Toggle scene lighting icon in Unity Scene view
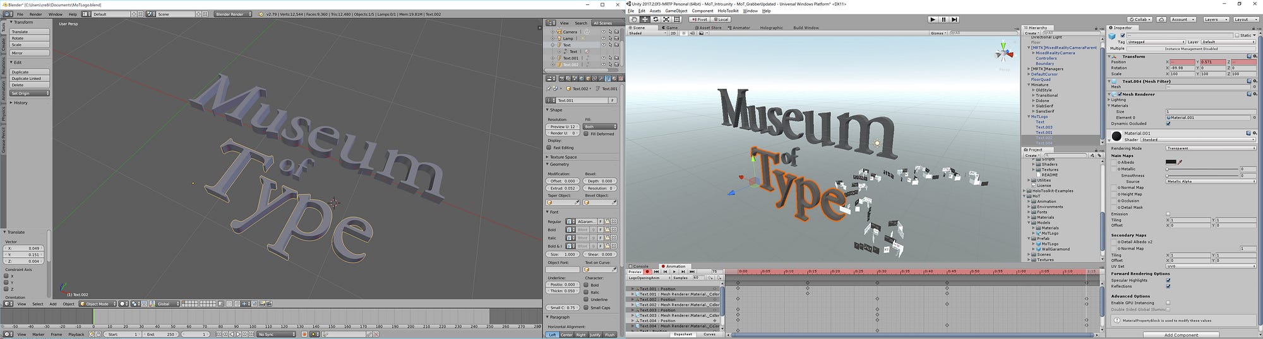This screenshot has height=339, width=1263. click(x=683, y=33)
